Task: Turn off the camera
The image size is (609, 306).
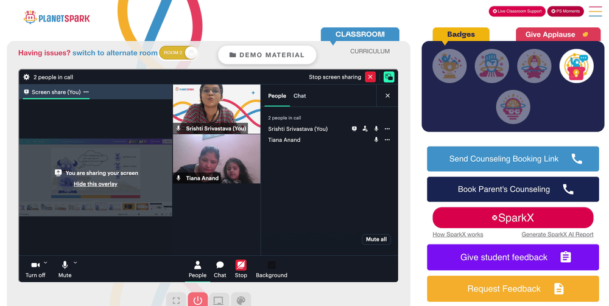Action: [x=35, y=269]
